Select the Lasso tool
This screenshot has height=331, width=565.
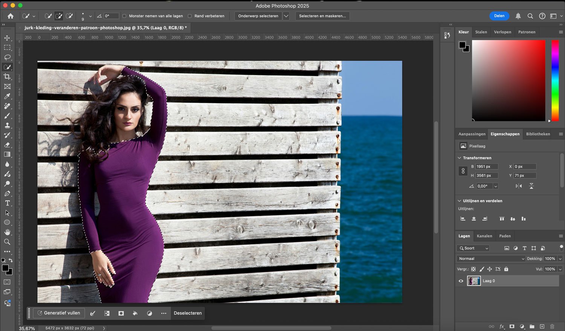[x=7, y=57]
